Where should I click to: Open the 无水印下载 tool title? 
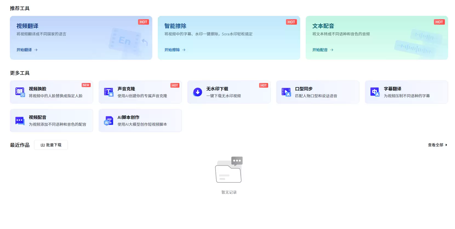click(x=217, y=89)
